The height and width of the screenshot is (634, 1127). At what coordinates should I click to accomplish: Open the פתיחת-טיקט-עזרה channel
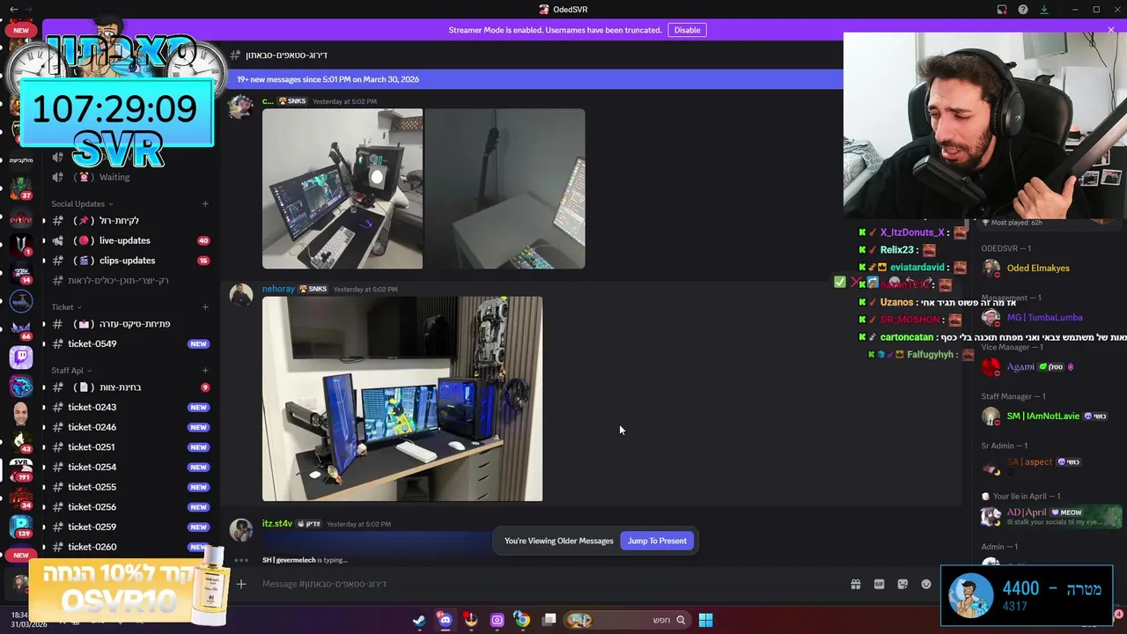(x=129, y=324)
